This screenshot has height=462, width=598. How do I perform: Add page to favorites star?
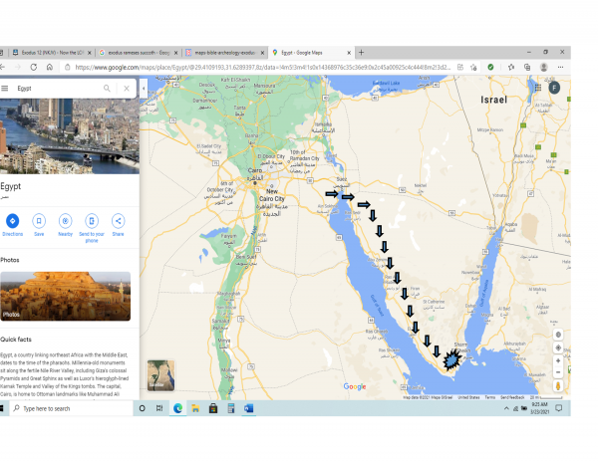pyautogui.click(x=473, y=68)
